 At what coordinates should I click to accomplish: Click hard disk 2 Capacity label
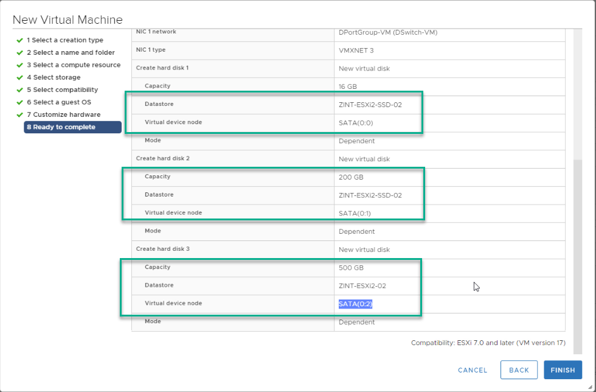[x=158, y=177]
